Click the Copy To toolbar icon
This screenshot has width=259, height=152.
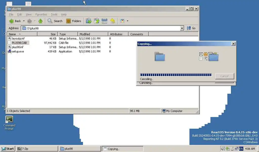(96, 21)
